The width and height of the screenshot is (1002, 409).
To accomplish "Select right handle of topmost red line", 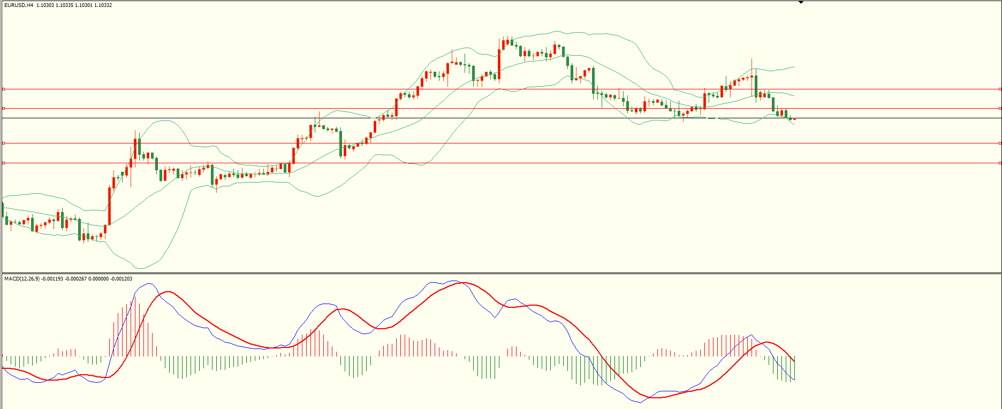I will point(1000,89).
